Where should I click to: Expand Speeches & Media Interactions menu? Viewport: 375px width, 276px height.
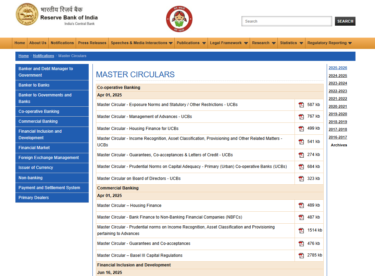(141, 43)
